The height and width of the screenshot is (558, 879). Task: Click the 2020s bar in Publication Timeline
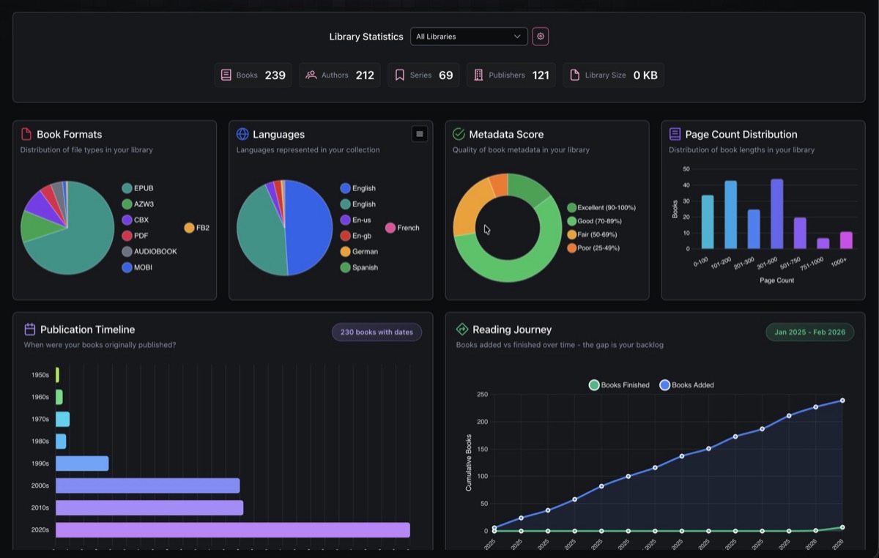click(232, 529)
